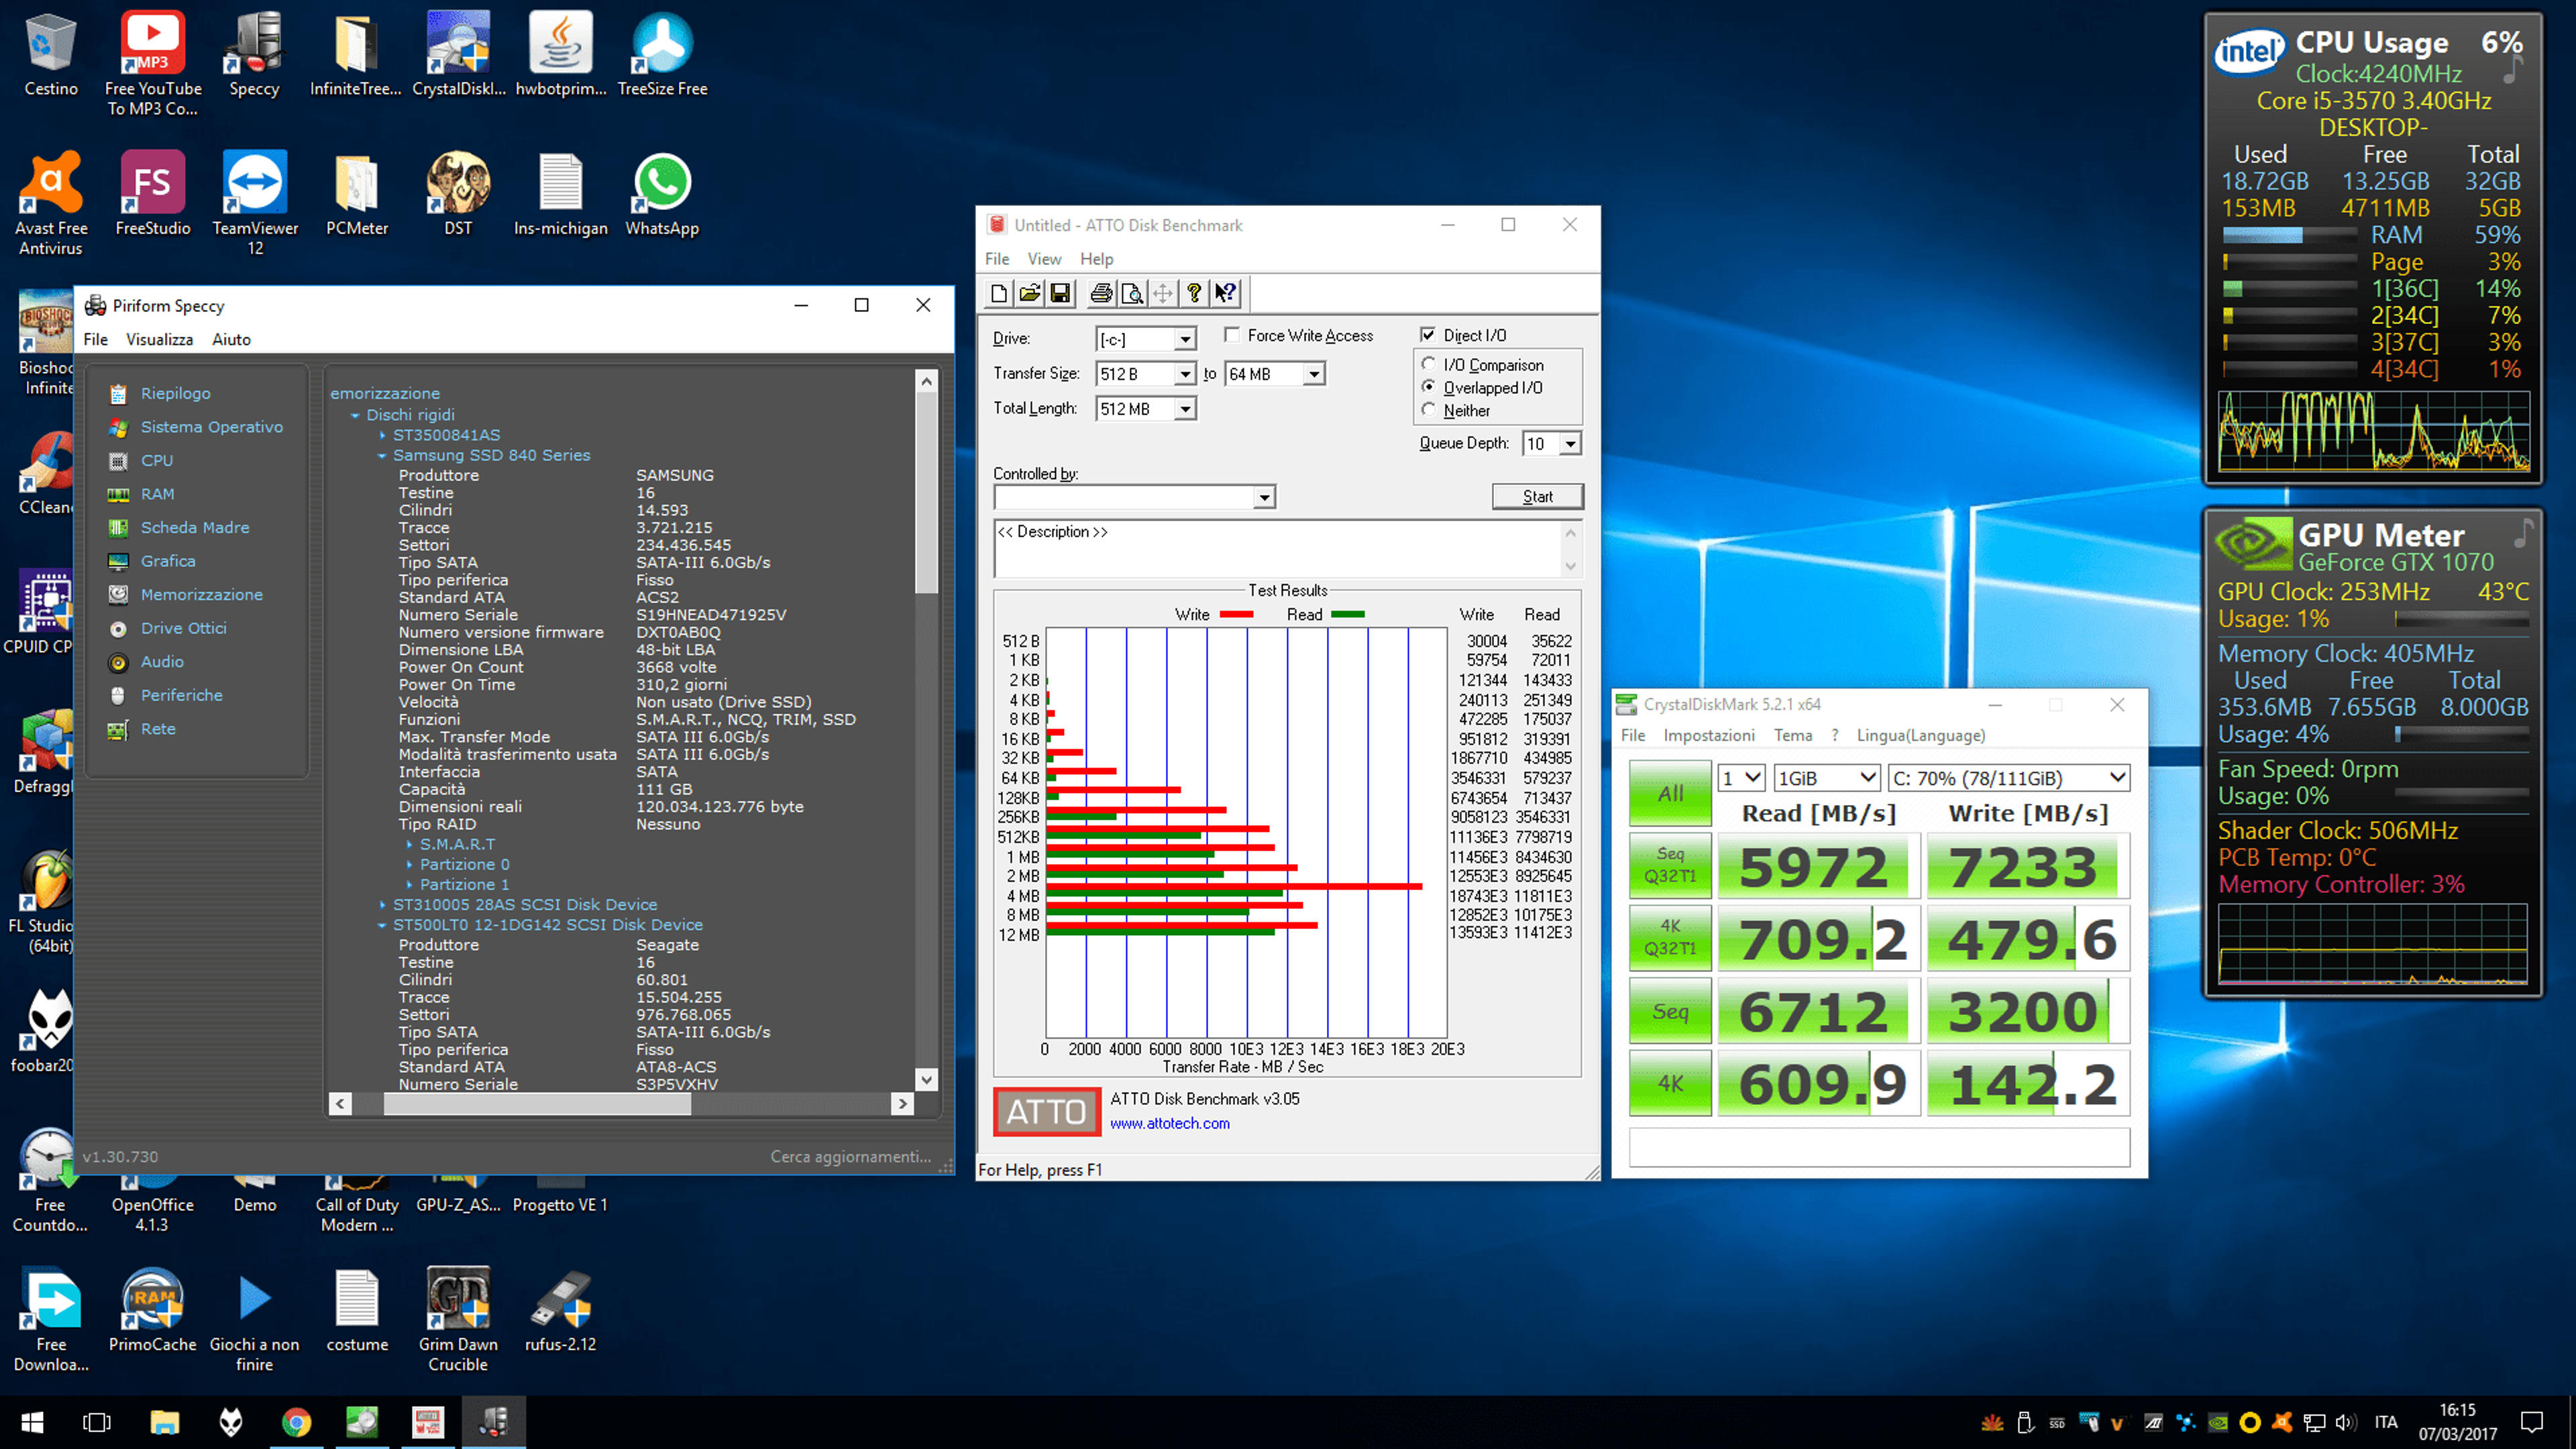Click Cerca aggiornamenti link in Speccy

[x=850, y=1156]
